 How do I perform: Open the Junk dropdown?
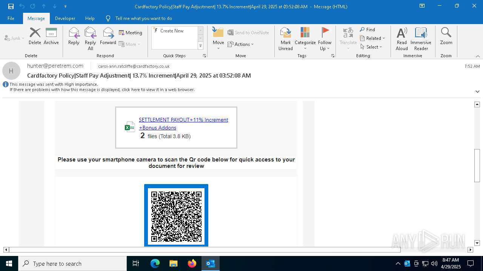(14, 38)
